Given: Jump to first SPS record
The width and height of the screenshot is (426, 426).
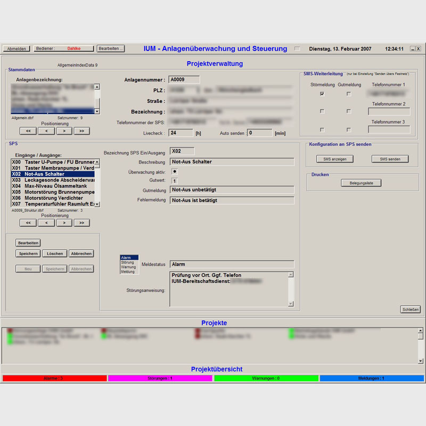Looking at the screenshot, I should click(28, 223).
